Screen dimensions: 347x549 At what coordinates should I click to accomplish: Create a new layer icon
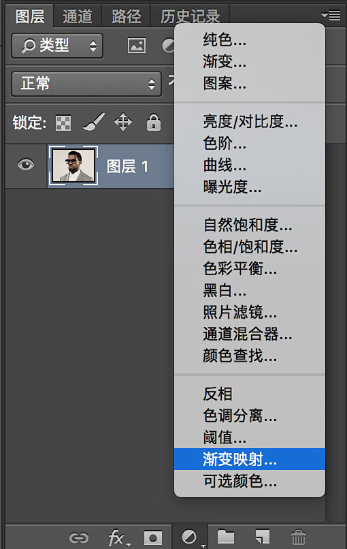[x=263, y=537]
